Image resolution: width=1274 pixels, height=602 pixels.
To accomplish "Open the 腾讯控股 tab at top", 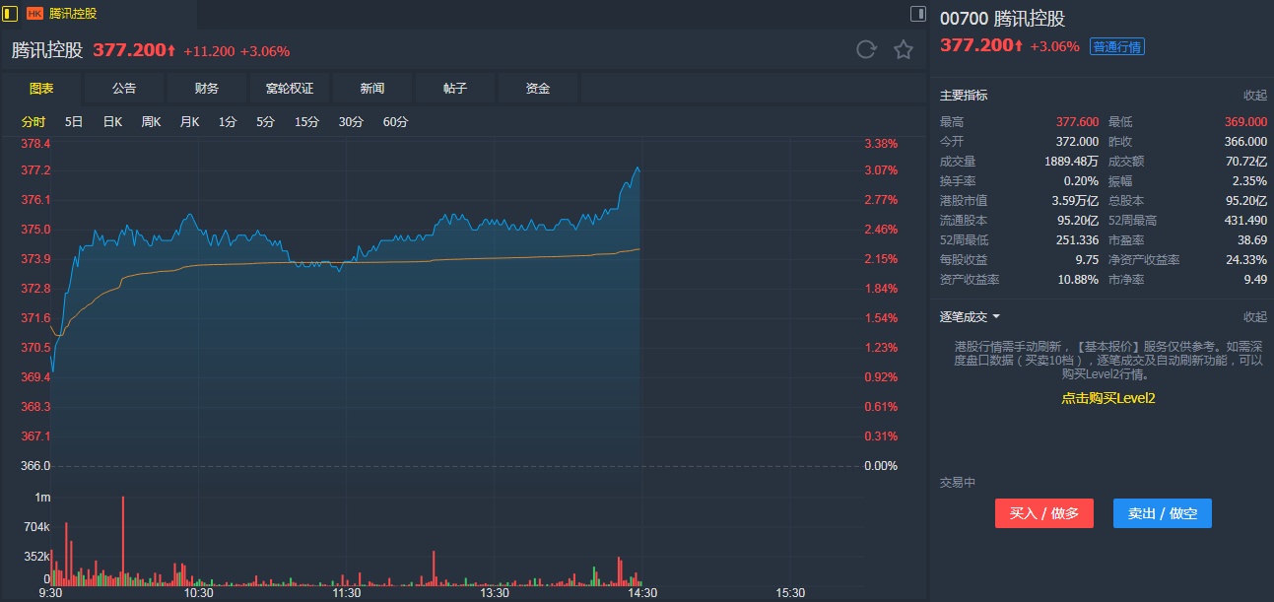I will (73, 14).
